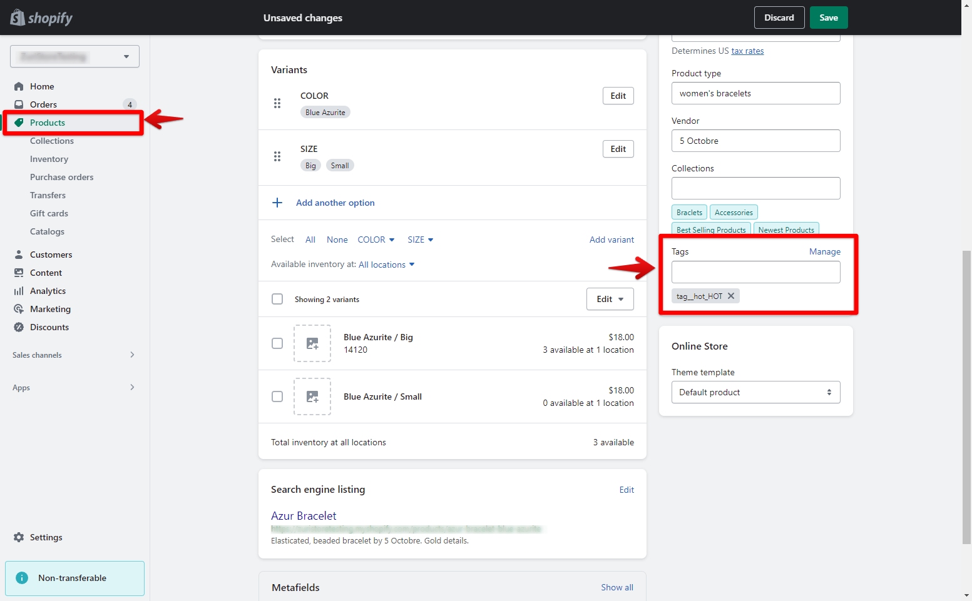This screenshot has height=601, width=972.
Task: Click the Orders inbox icon
Action: (x=19, y=104)
